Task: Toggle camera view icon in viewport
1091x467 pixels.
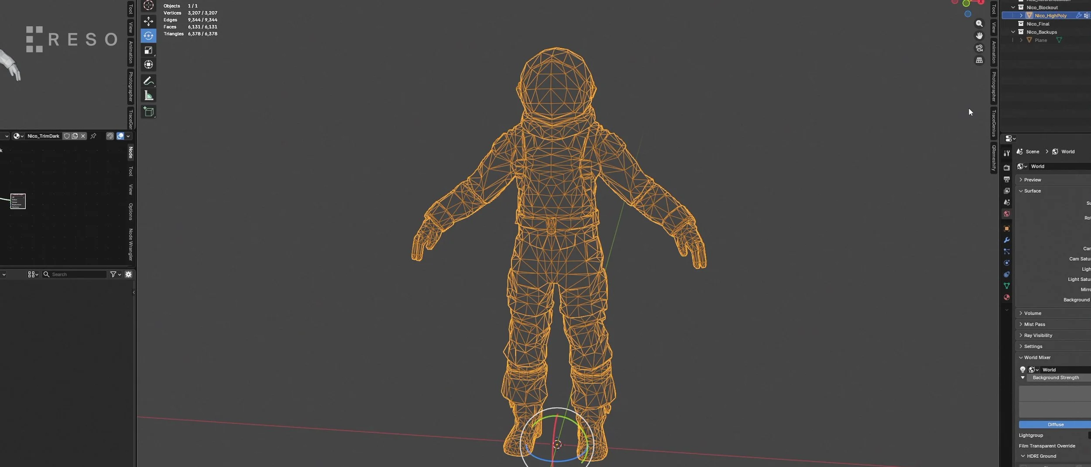Action: pyautogui.click(x=979, y=48)
